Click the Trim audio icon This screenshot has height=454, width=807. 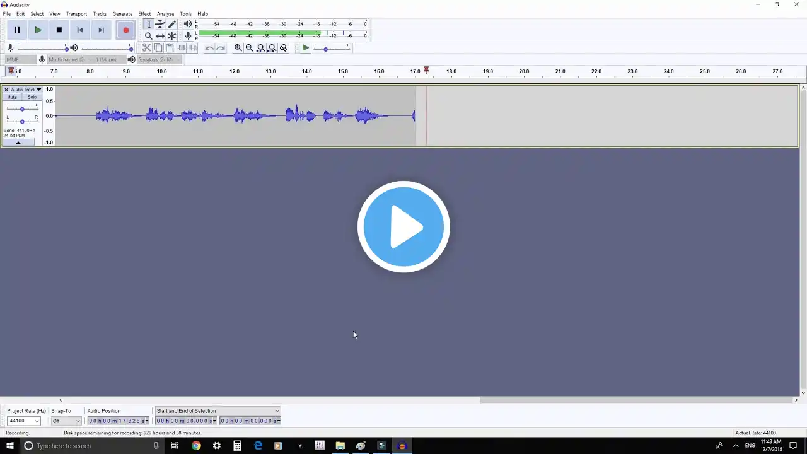coord(182,48)
